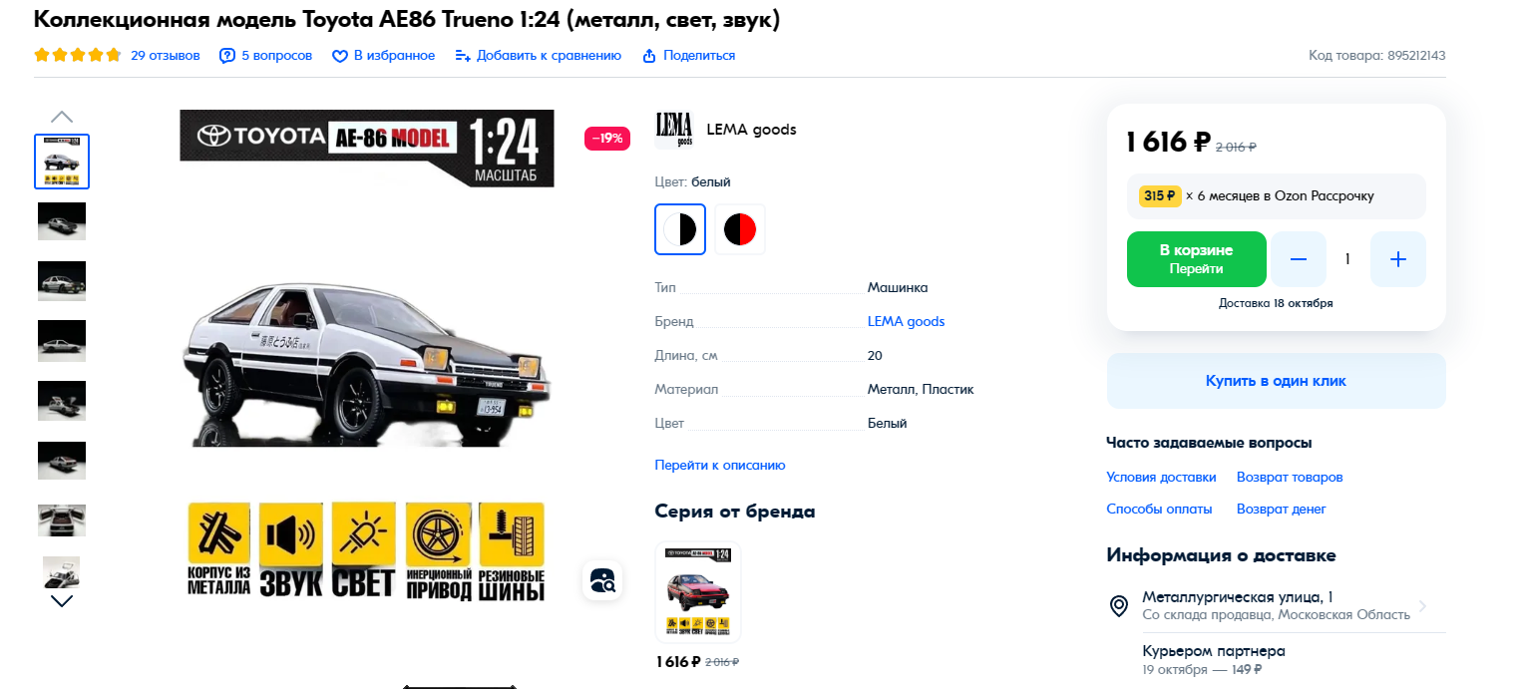Click the heart icon for В избранное
The image size is (1522, 689).
(340, 56)
